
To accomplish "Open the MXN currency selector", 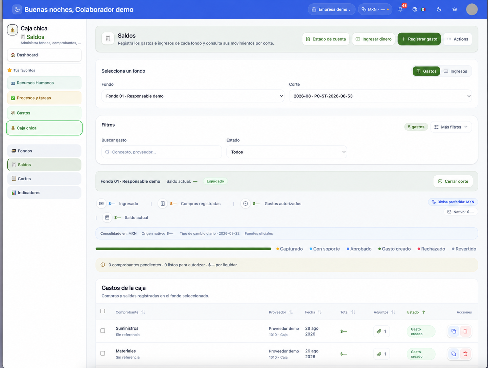I will (375, 9).
